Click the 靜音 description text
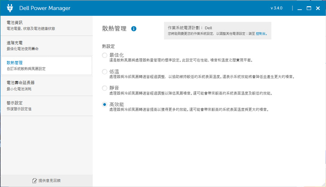326x187 pixels. point(191,93)
